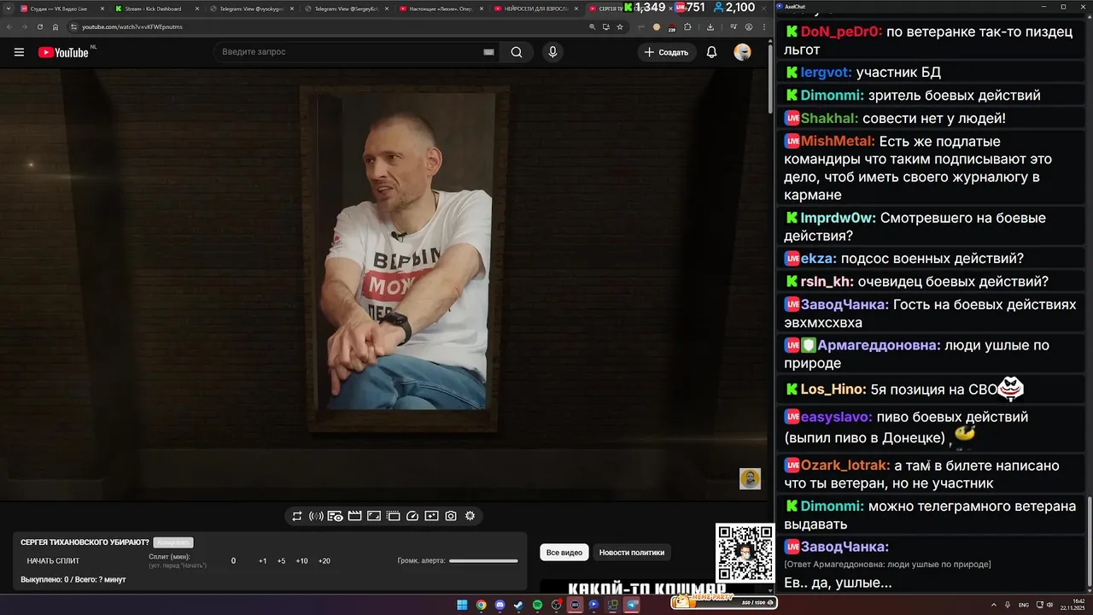Open Steam from the taskbar

[518, 605]
